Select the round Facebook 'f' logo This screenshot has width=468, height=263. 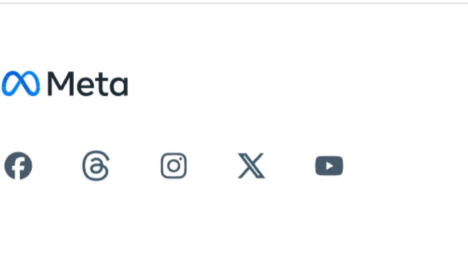(18, 166)
